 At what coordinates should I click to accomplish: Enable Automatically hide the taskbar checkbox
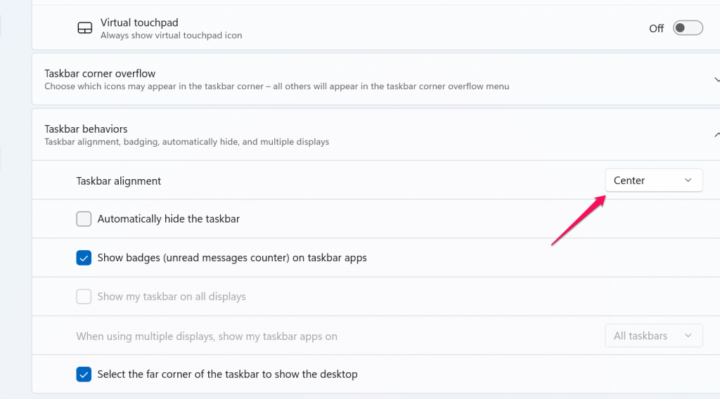[84, 219]
